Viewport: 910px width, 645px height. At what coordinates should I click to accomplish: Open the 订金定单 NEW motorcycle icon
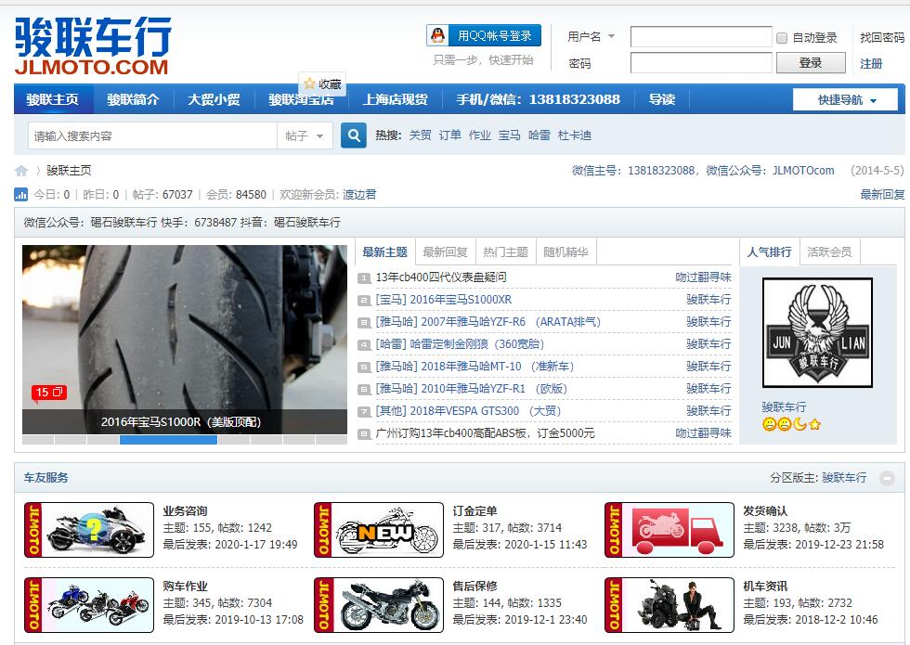(x=379, y=530)
